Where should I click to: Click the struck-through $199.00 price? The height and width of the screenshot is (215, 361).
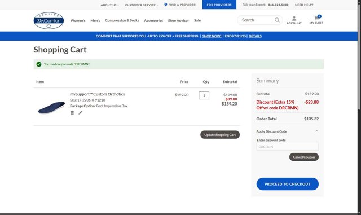pyautogui.click(x=230, y=95)
